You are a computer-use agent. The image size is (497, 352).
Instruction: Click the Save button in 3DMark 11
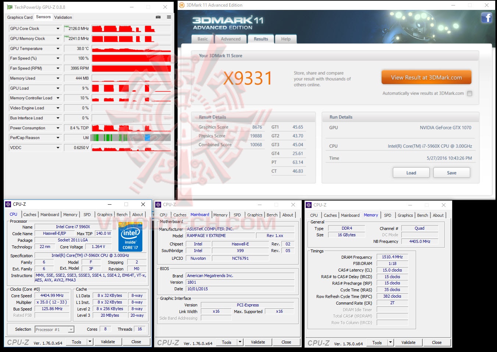coord(452,173)
